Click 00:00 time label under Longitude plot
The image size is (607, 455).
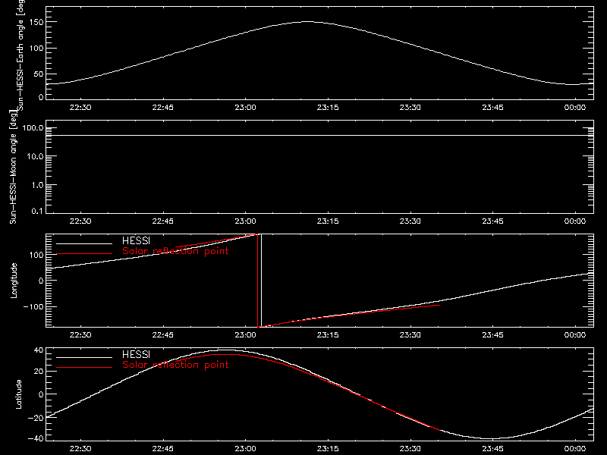coord(575,335)
